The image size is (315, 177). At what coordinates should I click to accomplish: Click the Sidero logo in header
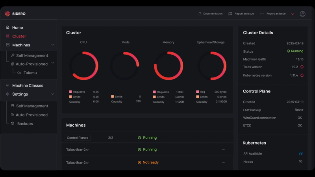click(x=15, y=14)
